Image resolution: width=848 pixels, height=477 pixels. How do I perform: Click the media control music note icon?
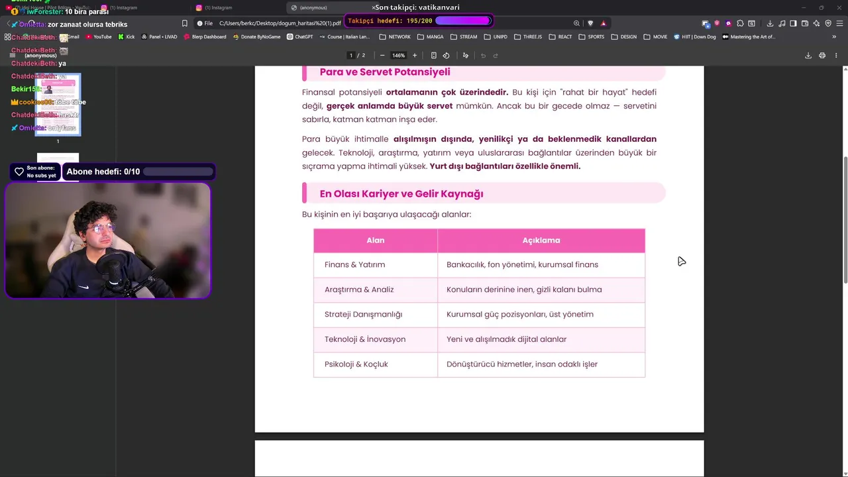pyautogui.click(x=782, y=23)
